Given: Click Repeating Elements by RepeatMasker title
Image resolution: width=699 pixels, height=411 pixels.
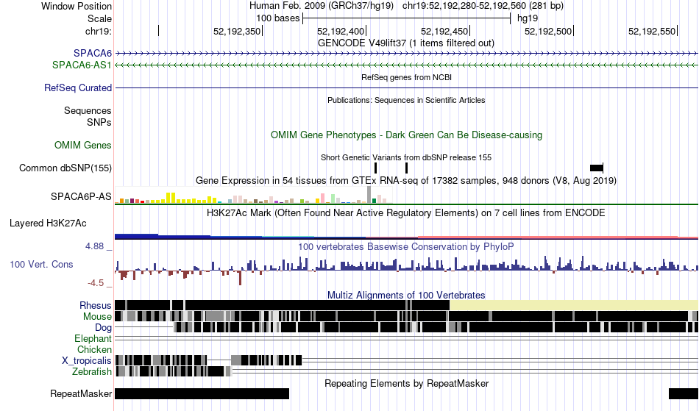Looking at the screenshot, I should click(407, 383).
